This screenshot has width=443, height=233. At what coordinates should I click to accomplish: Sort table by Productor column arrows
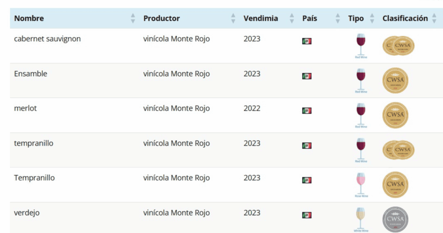click(233, 18)
